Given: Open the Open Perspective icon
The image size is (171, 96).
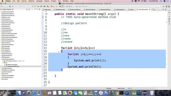Looking at the screenshot, I should 164,6.
